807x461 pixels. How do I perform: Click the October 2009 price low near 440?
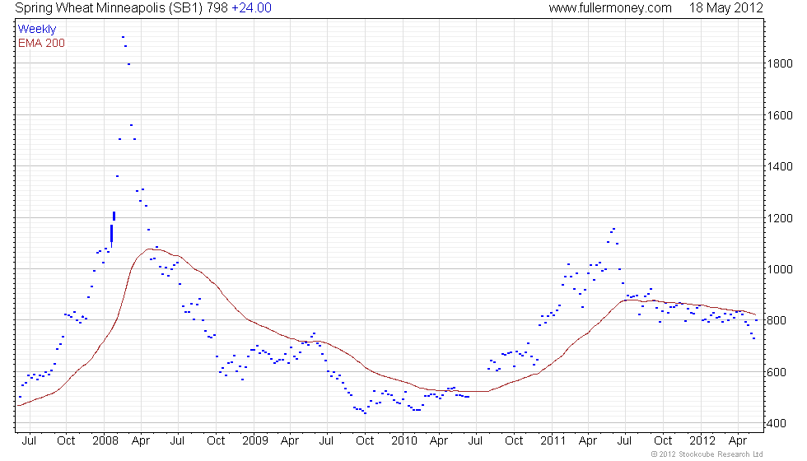365,413
